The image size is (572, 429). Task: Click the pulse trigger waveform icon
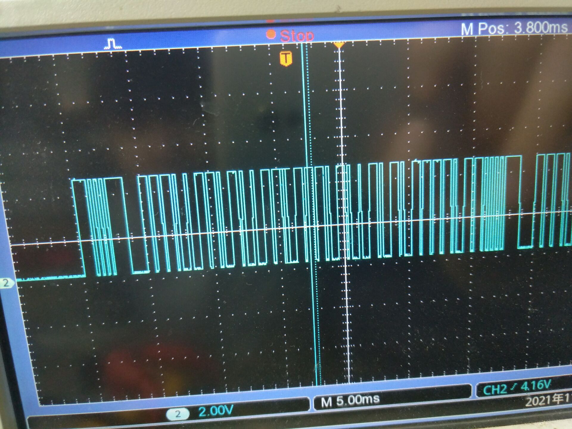(x=113, y=44)
